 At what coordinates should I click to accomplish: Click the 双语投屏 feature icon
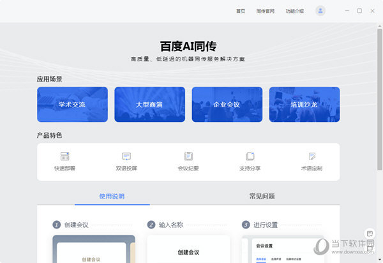(126, 156)
